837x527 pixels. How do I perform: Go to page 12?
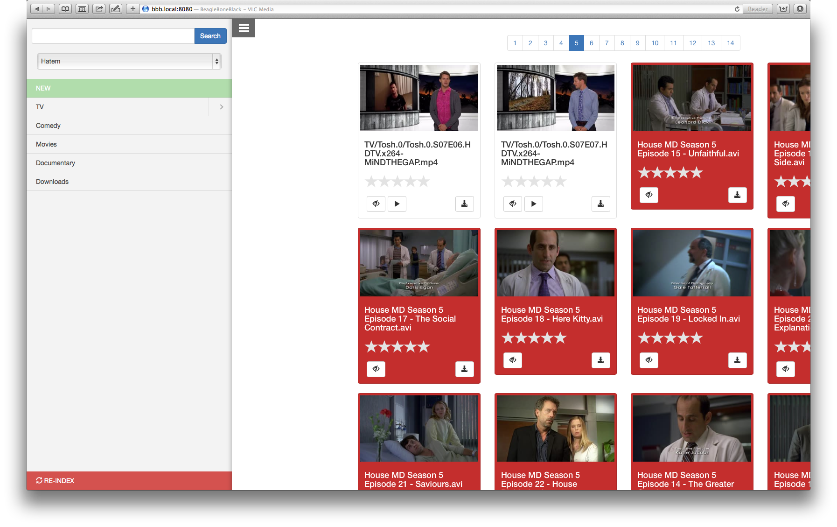point(693,43)
